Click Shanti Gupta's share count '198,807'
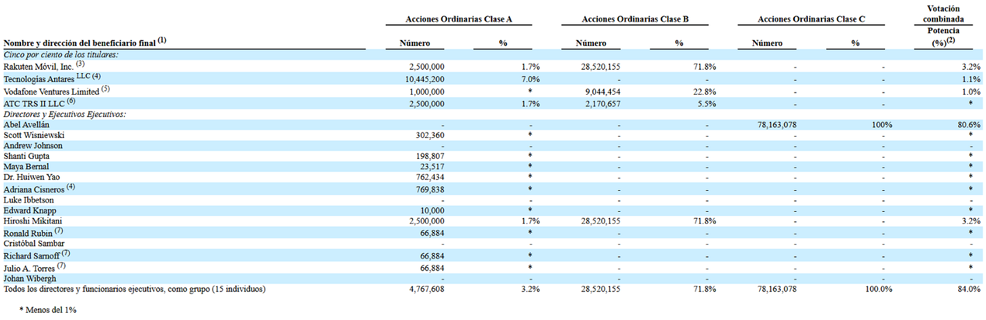The image size is (986, 320). click(x=429, y=156)
